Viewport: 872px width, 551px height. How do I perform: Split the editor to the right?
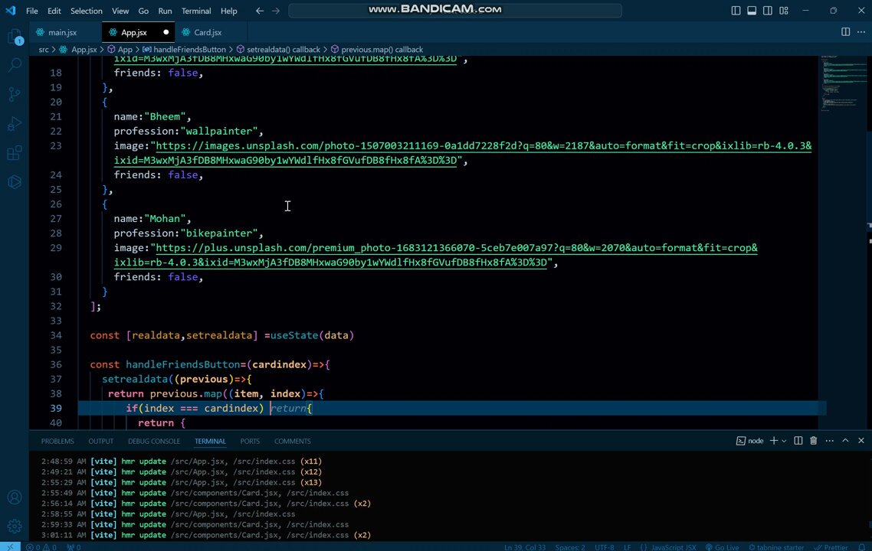845,31
